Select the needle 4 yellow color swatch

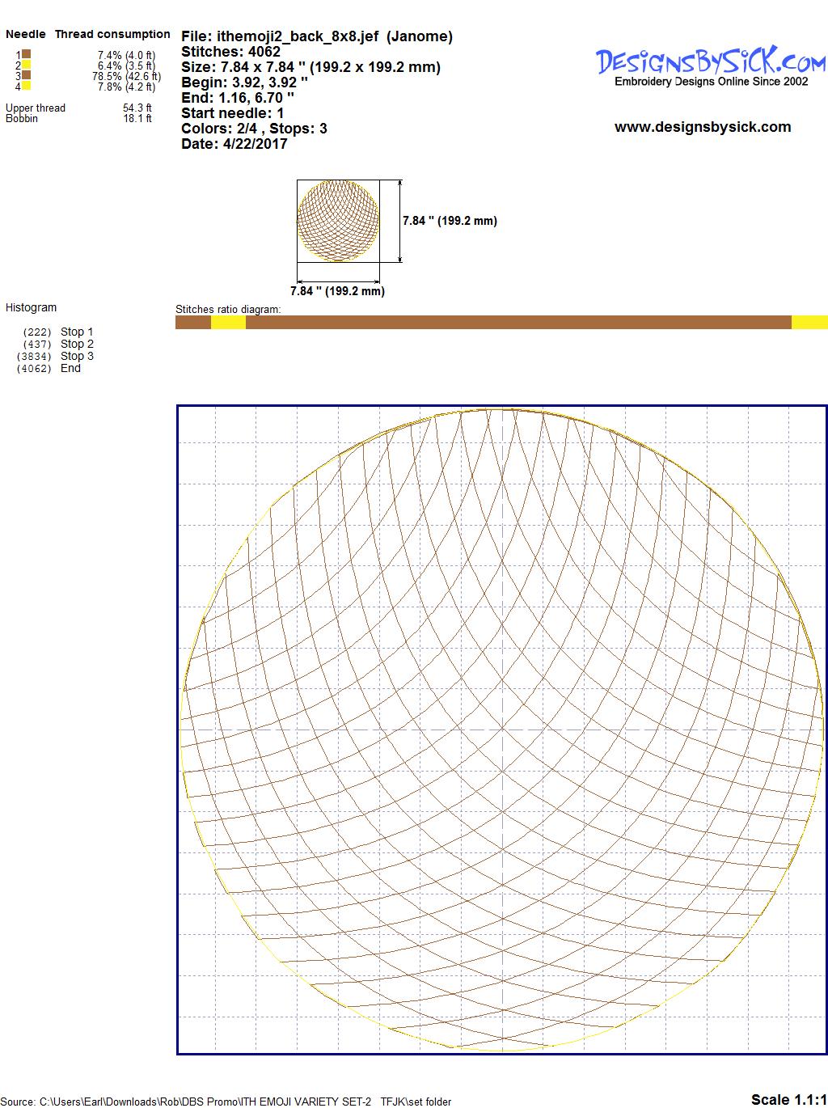pos(27,86)
